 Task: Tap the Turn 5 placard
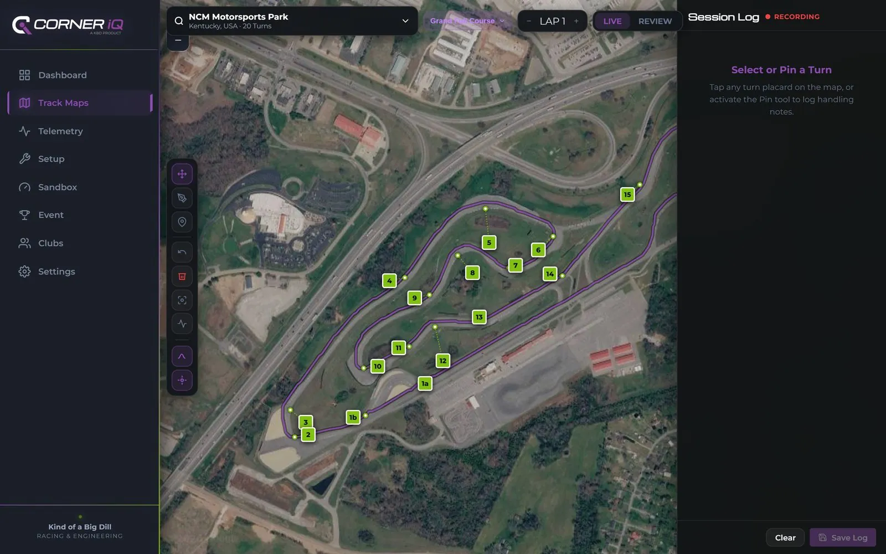pos(489,243)
